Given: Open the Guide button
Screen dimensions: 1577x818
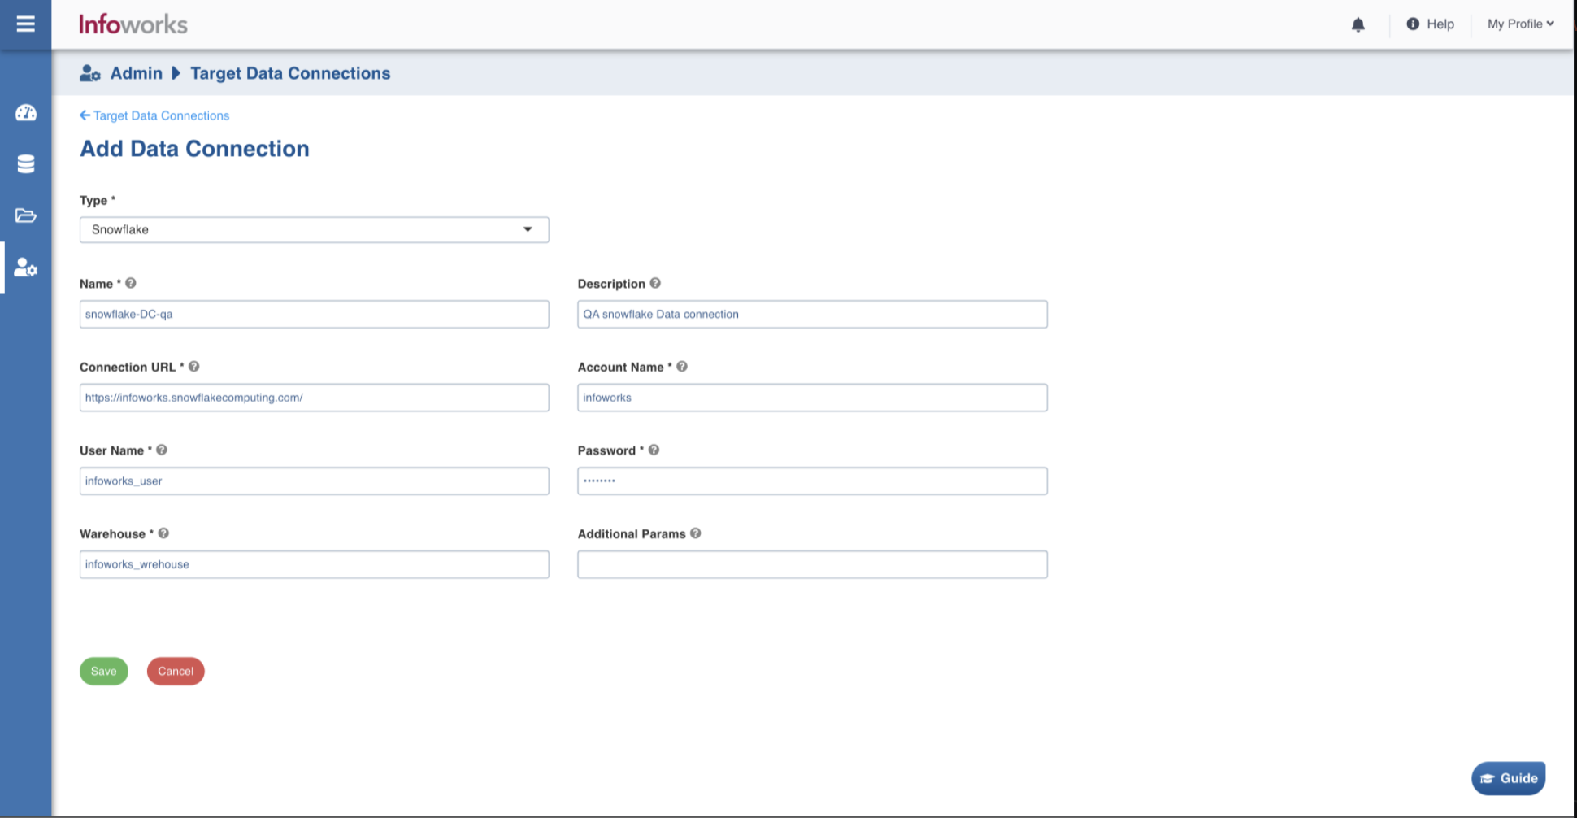Looking at the screenshot, I should point(1508,778).
